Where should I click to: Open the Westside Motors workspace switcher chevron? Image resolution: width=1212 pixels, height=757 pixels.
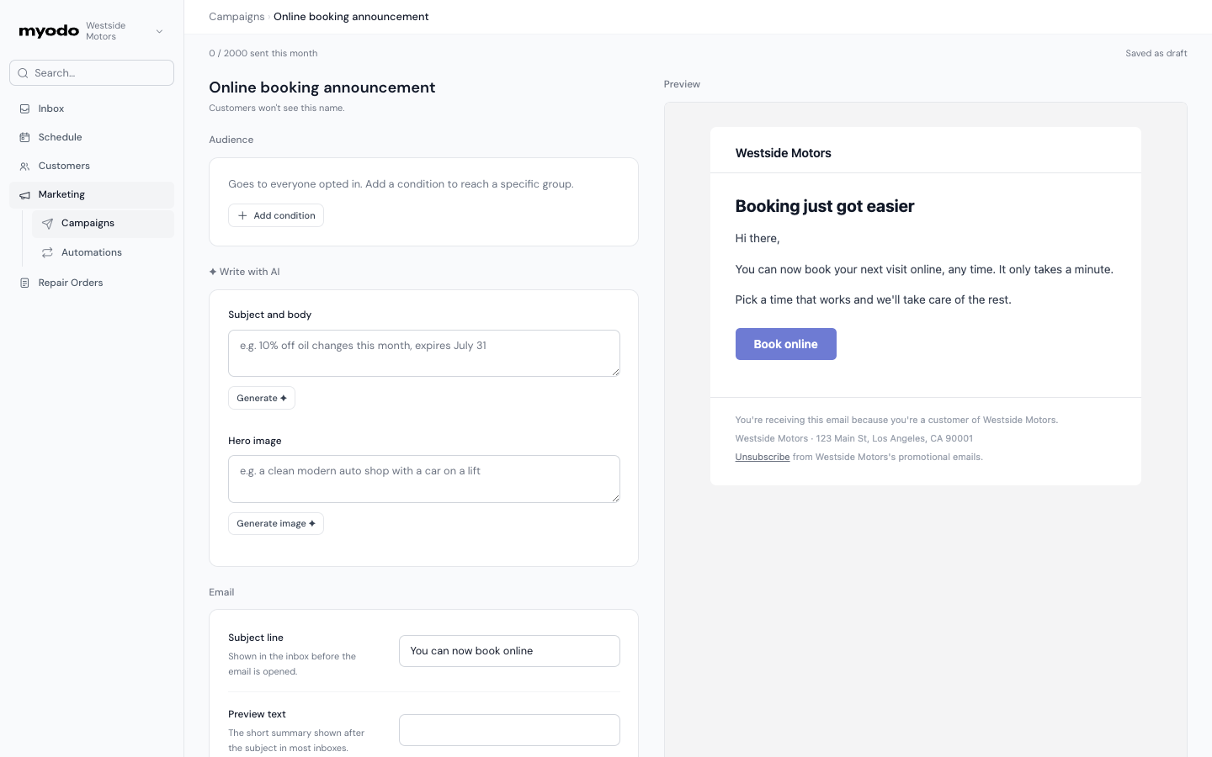pos(159,31)
